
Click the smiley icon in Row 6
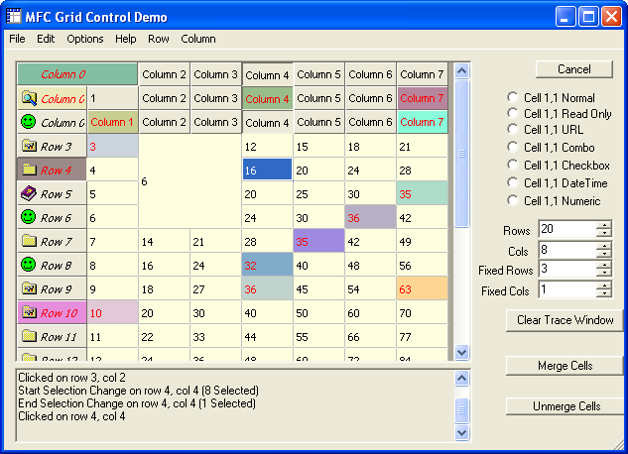(29, 217)
